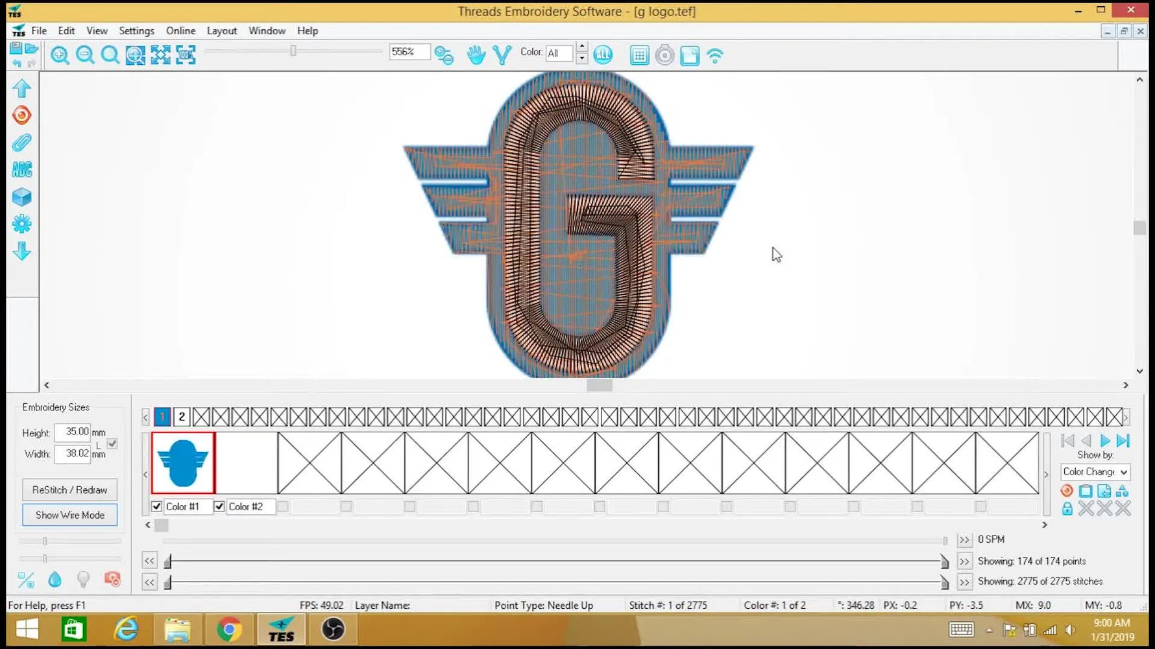The height and width of the screenshot is (649, 1155).
Task: Uncheck the Color #2 checkbox
Action: pos(219,506)
